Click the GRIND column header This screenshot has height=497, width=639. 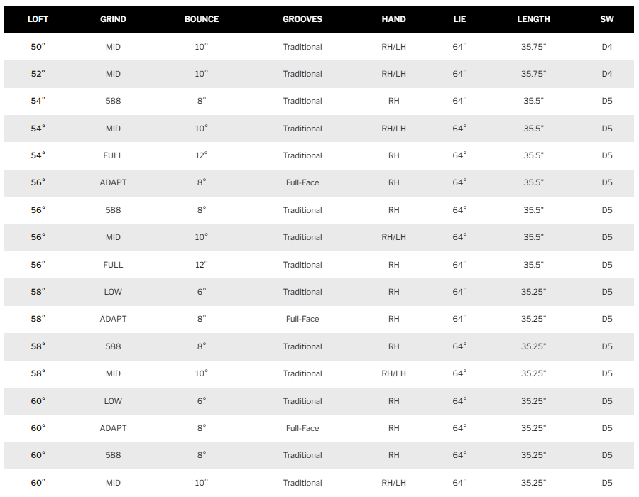point(113,19)
